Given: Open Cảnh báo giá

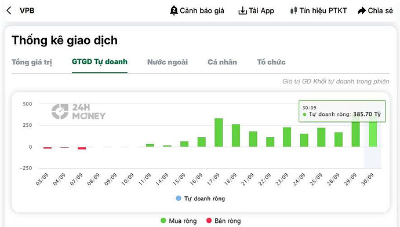Looking at the screenshot, I should click(x=202, y=10).
